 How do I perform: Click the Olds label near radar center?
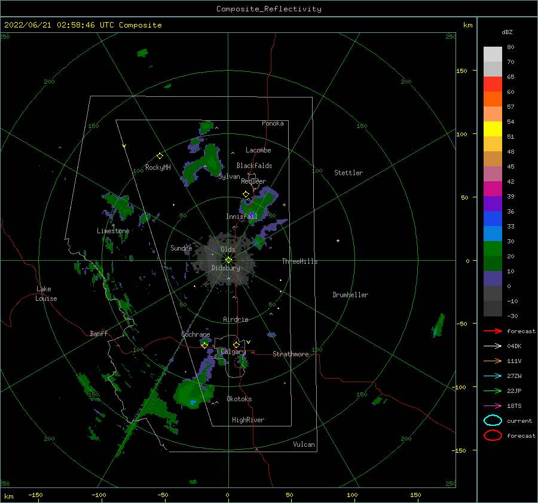pos(228,249)
